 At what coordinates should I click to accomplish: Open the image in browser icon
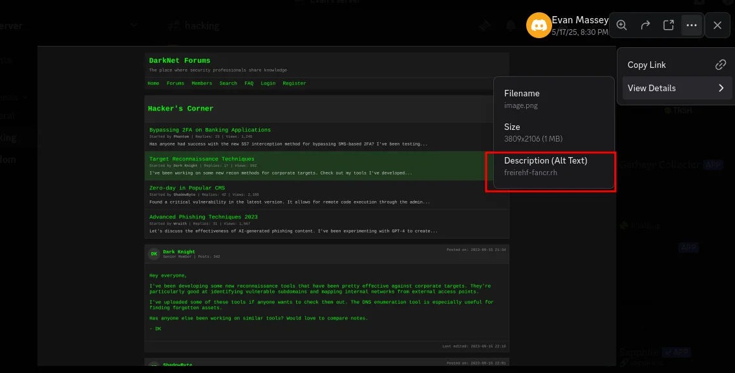(x=668, y=25)
